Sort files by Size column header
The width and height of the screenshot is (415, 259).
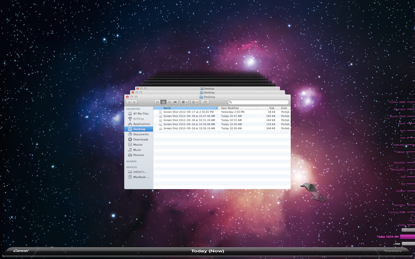267,108
